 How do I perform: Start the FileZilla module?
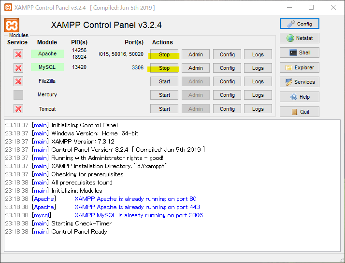[164, 81]
